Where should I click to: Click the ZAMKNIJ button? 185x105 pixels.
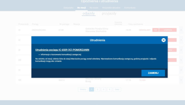click(x=153, y=73)
